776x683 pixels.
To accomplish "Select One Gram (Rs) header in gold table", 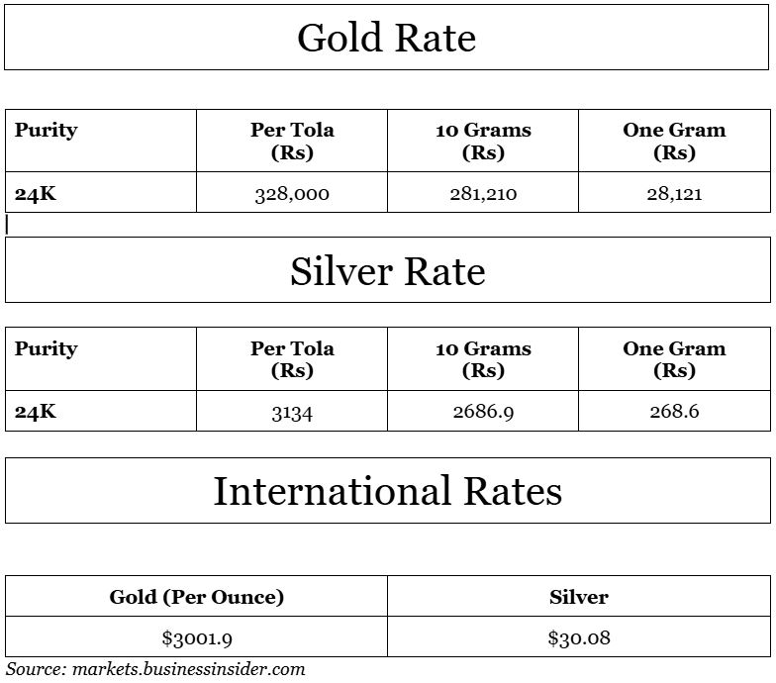I will (x=674, y=141).
